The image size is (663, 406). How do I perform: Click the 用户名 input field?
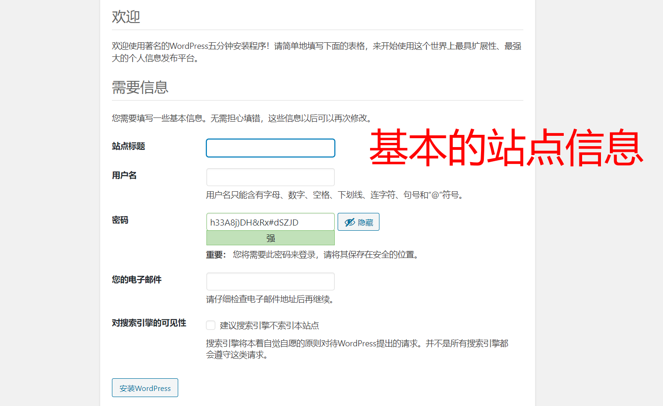270,177
